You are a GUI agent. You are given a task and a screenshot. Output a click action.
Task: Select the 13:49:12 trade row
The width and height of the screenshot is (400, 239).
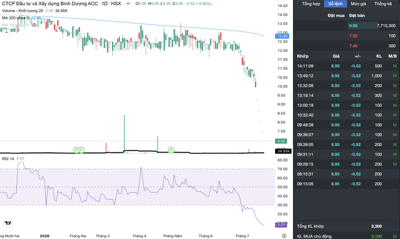coord(346,76)
